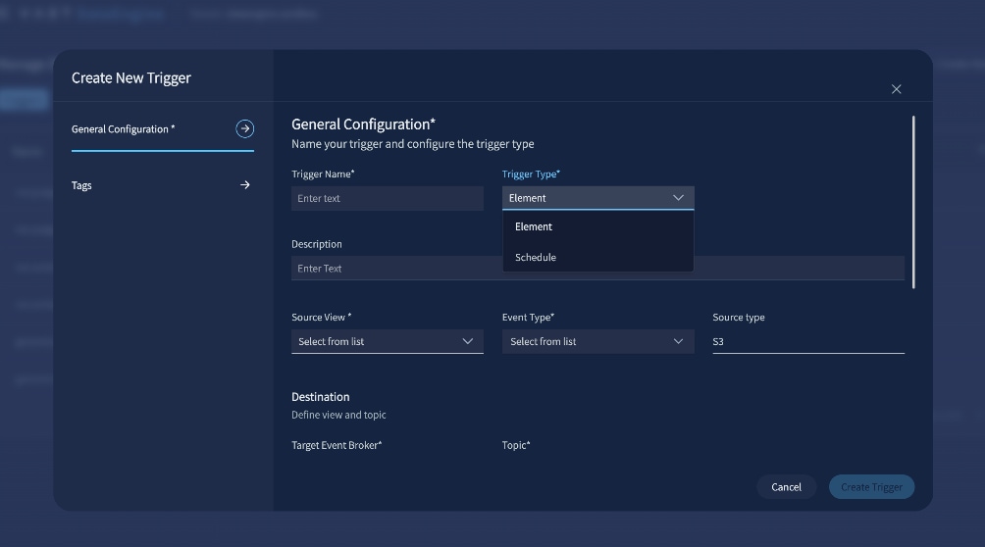
Task: Click the Destination heading text
Action: tap(321, 397)
